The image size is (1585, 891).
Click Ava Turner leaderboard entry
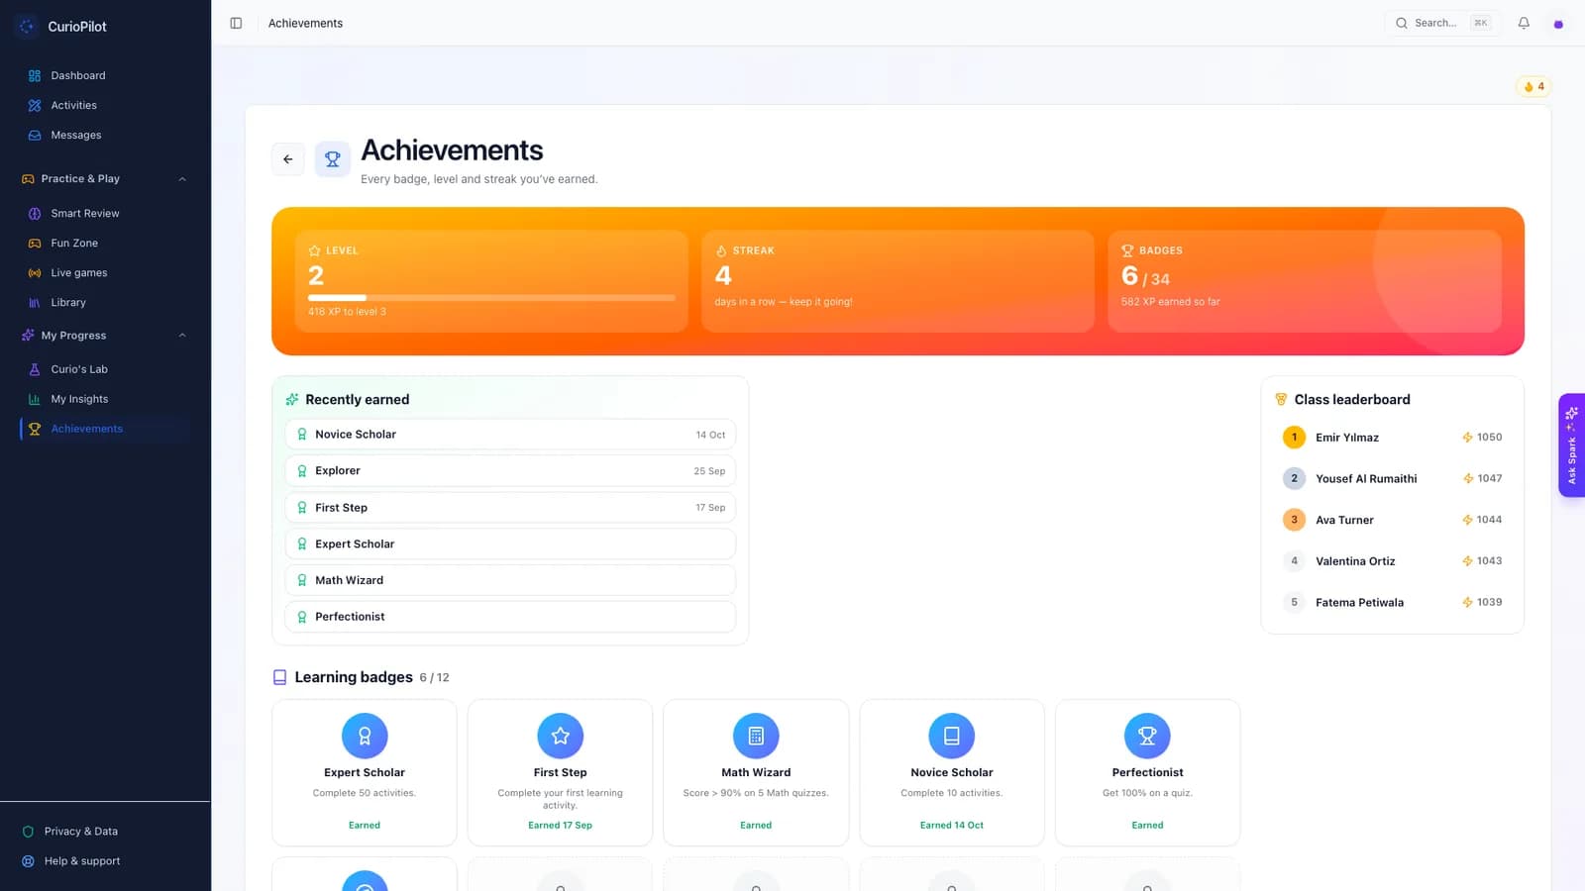coord(1392,520)
